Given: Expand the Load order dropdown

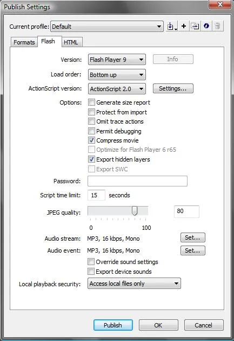Looking at the screenshot, I should [117, 75].
